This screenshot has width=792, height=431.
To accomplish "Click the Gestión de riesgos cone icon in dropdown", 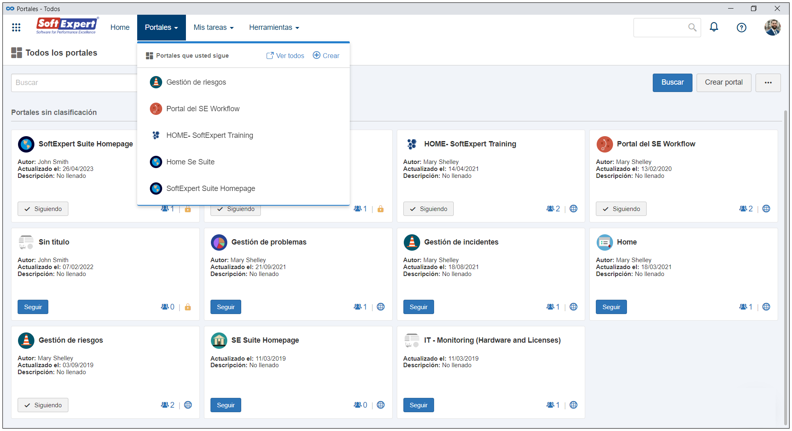I will (x=156, y=82).
